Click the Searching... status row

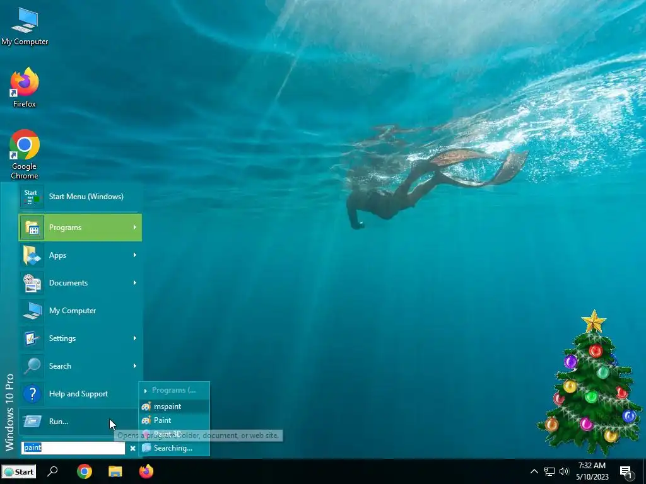click(x=174, y=448)
